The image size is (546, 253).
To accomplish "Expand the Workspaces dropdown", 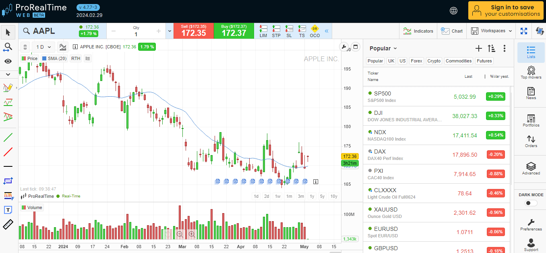I will click(x=492, y=31).
